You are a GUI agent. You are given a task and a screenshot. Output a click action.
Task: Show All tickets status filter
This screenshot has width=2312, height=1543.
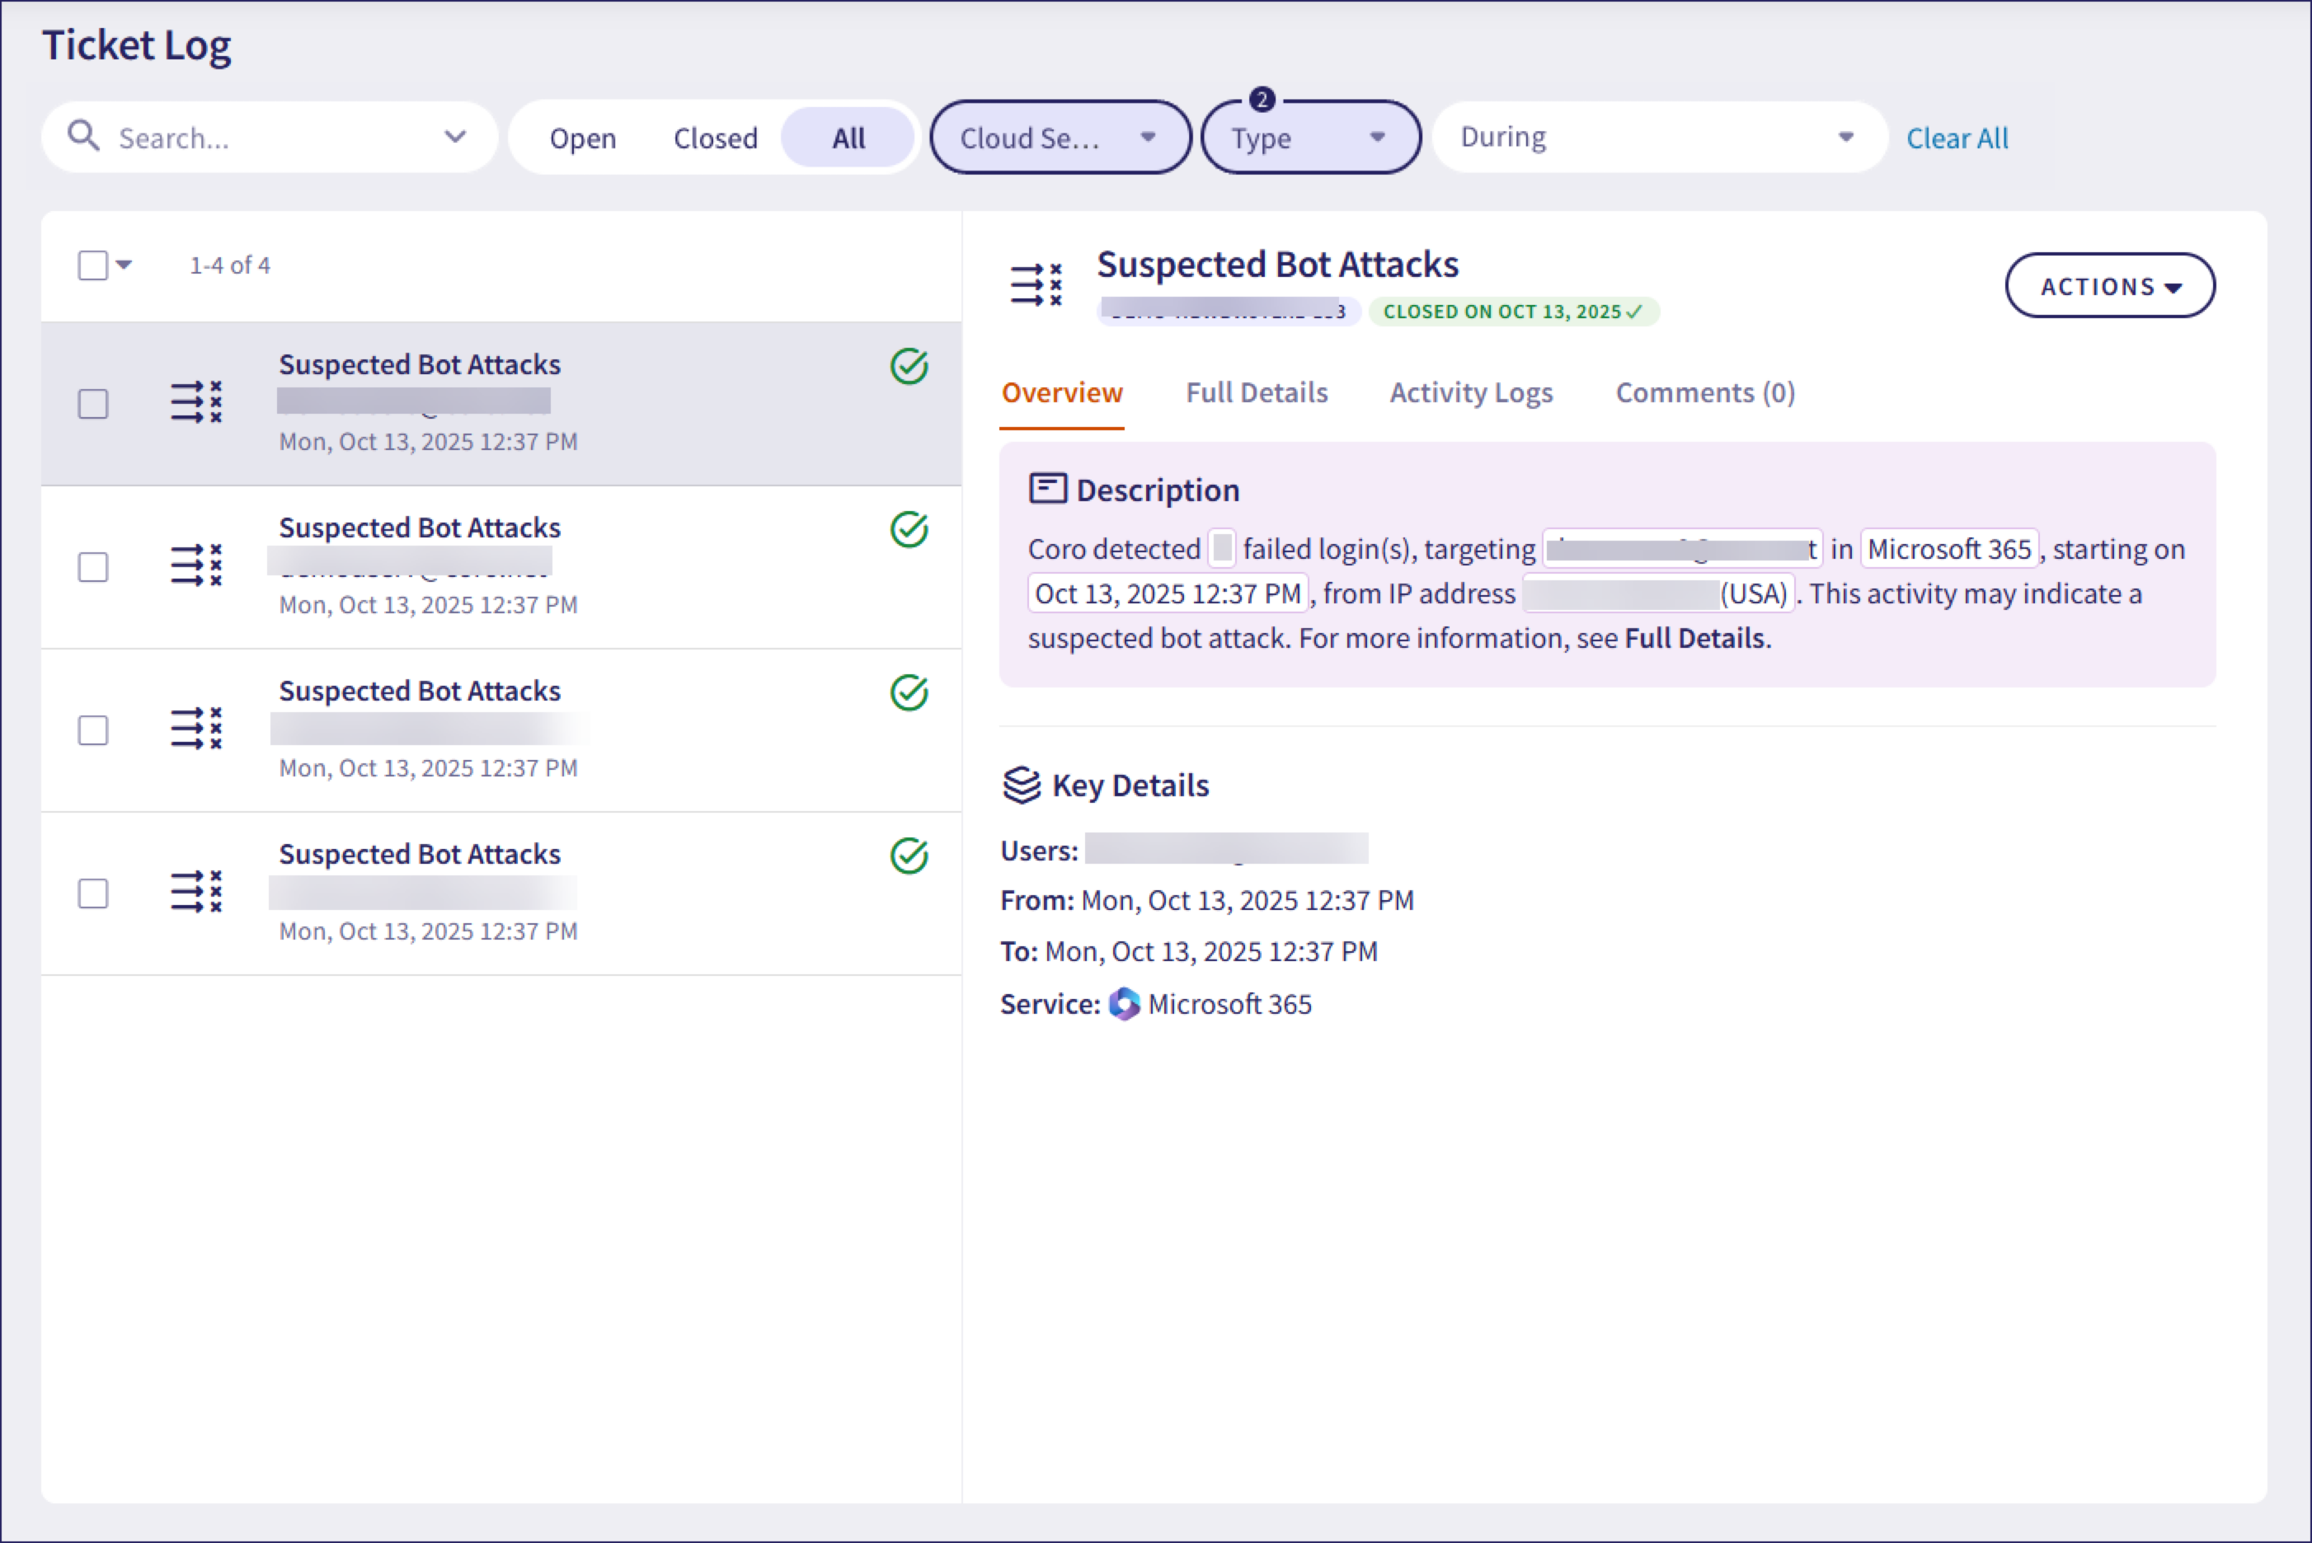848,138
